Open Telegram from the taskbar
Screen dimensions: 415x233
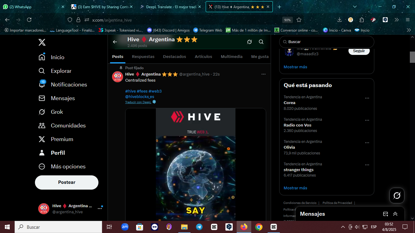click(199, 227)
